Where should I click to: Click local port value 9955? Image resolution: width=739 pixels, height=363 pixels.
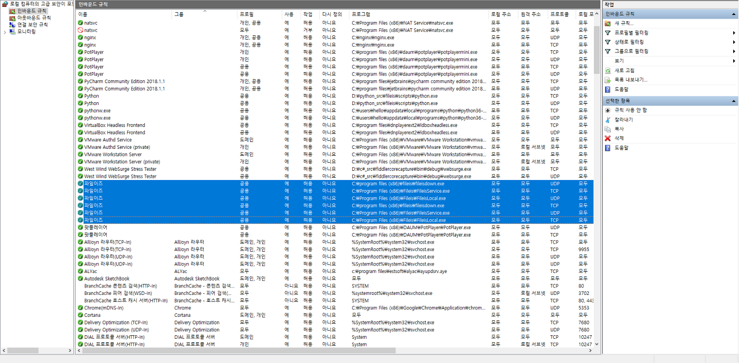[x=584, y=249]
